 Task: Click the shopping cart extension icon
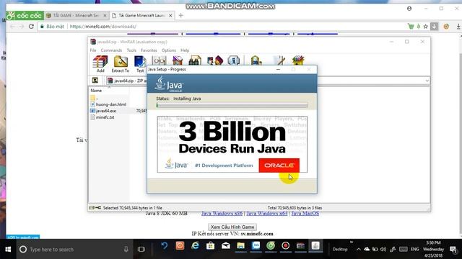point(411,26)
